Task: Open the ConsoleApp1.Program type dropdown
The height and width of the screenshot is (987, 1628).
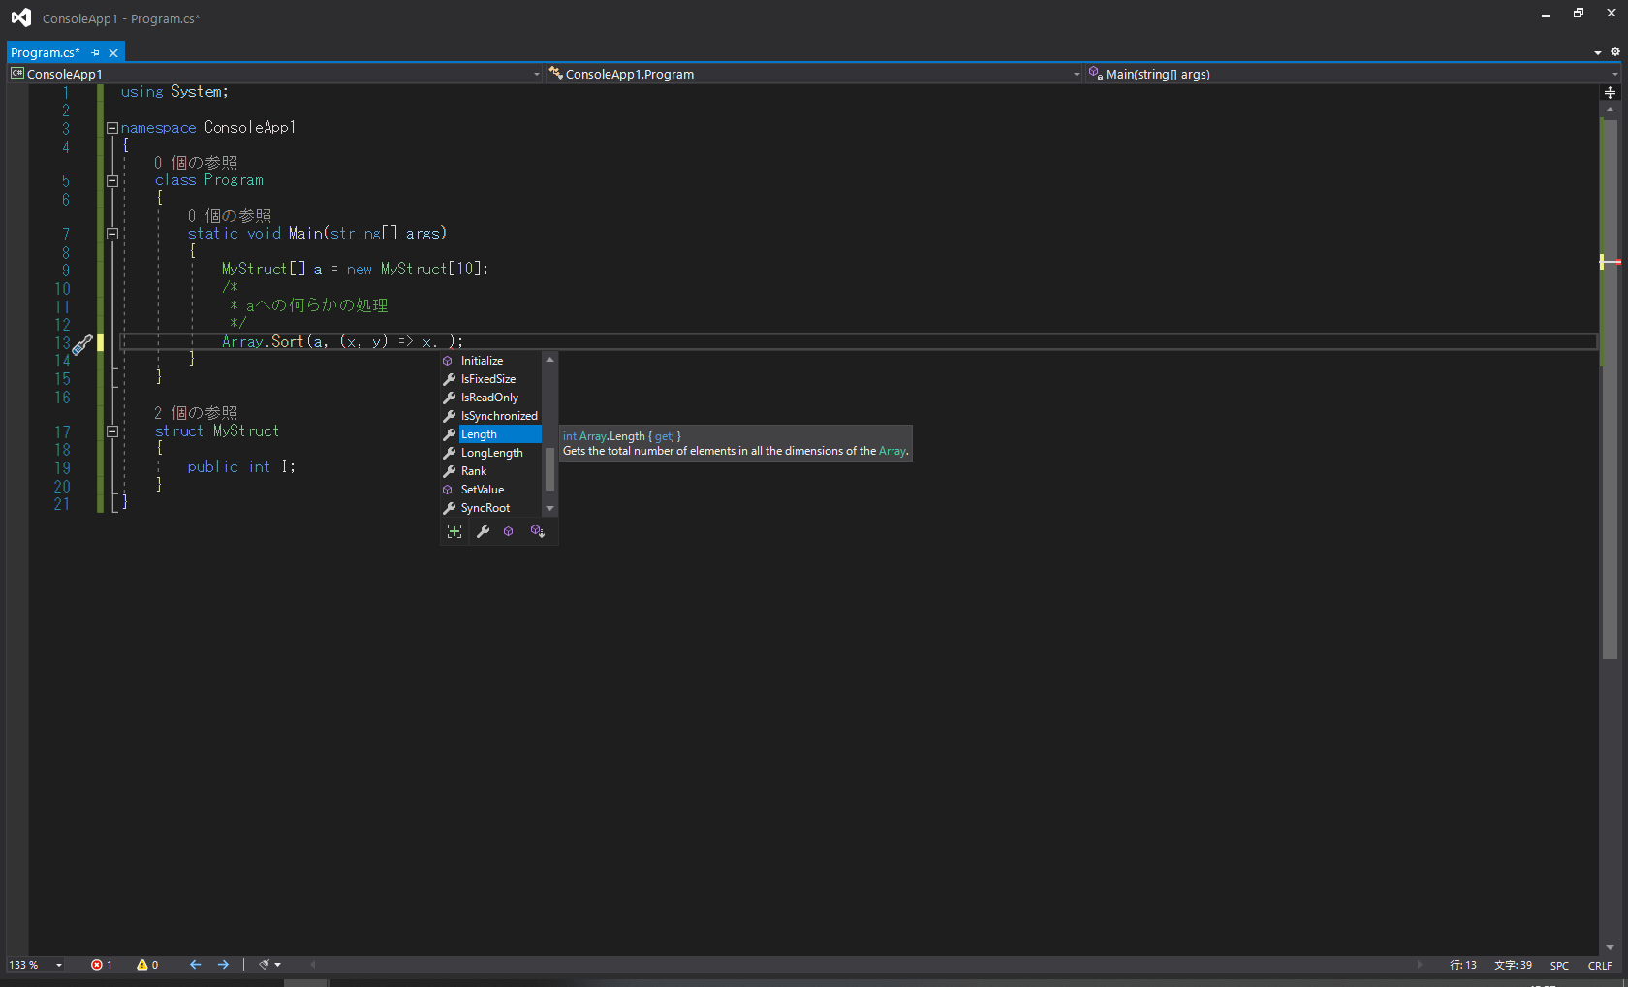Action: [x=814, y=74]
